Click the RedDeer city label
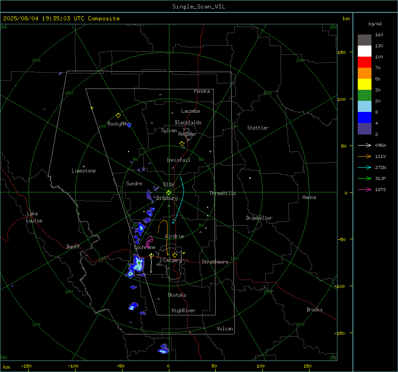Image resolution: width=398 pixels, height=372 pixels. click(x=188, y=134)
